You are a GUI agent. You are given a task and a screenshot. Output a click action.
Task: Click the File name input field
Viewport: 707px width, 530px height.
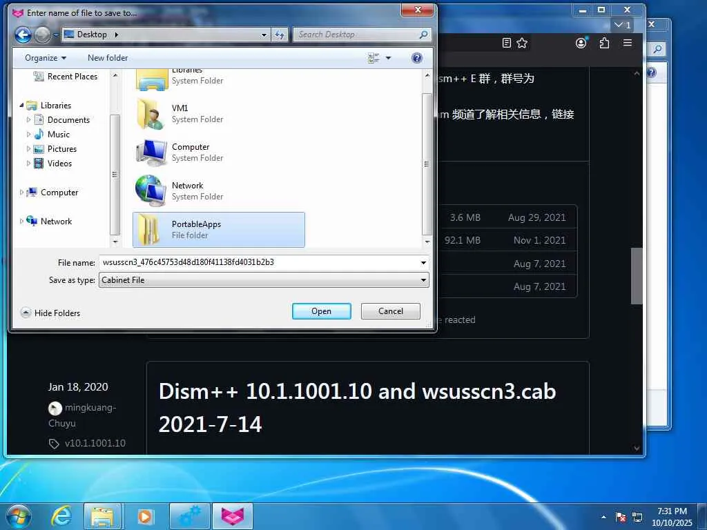tap(258, 262)
